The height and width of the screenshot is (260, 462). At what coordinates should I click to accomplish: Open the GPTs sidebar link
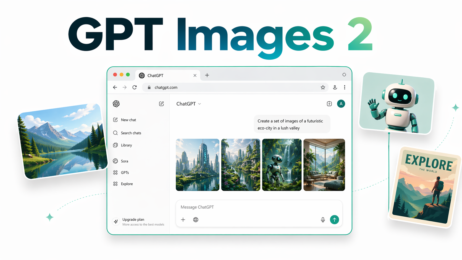[125, 172]
